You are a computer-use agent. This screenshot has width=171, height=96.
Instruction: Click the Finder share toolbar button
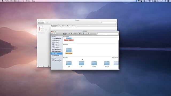click(88, 34)
